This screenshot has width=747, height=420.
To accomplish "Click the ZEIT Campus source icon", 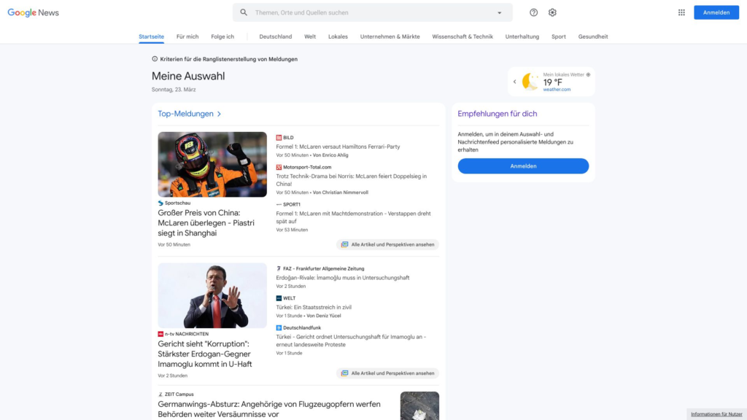I will tap(160, 394).
